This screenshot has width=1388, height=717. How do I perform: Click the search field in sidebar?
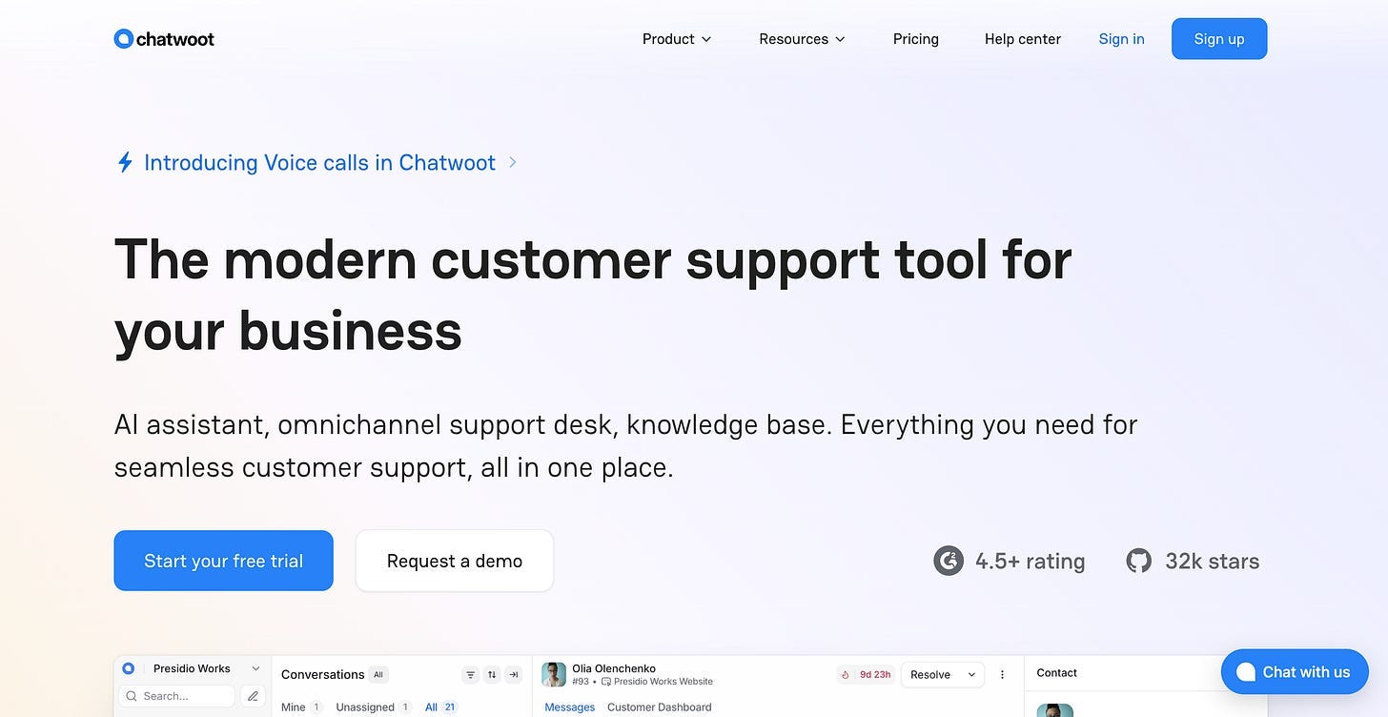click(177, 696)
